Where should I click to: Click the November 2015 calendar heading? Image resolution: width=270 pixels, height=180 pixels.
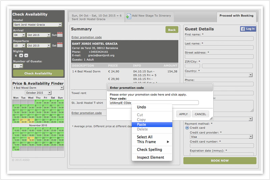(38, 125)
